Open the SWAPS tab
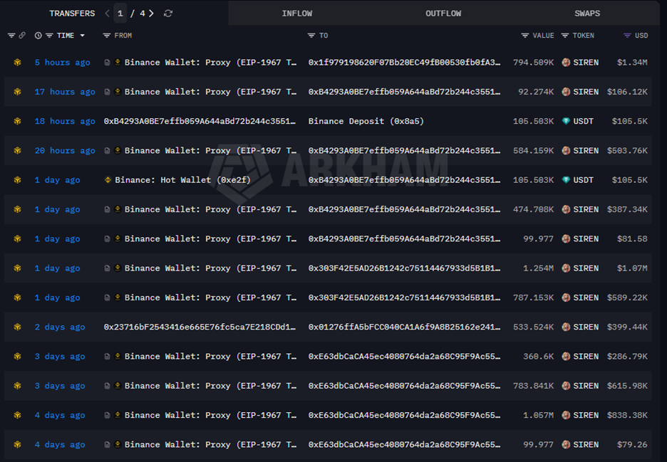Viewport: 667px width, 462px height. (587, 14)
